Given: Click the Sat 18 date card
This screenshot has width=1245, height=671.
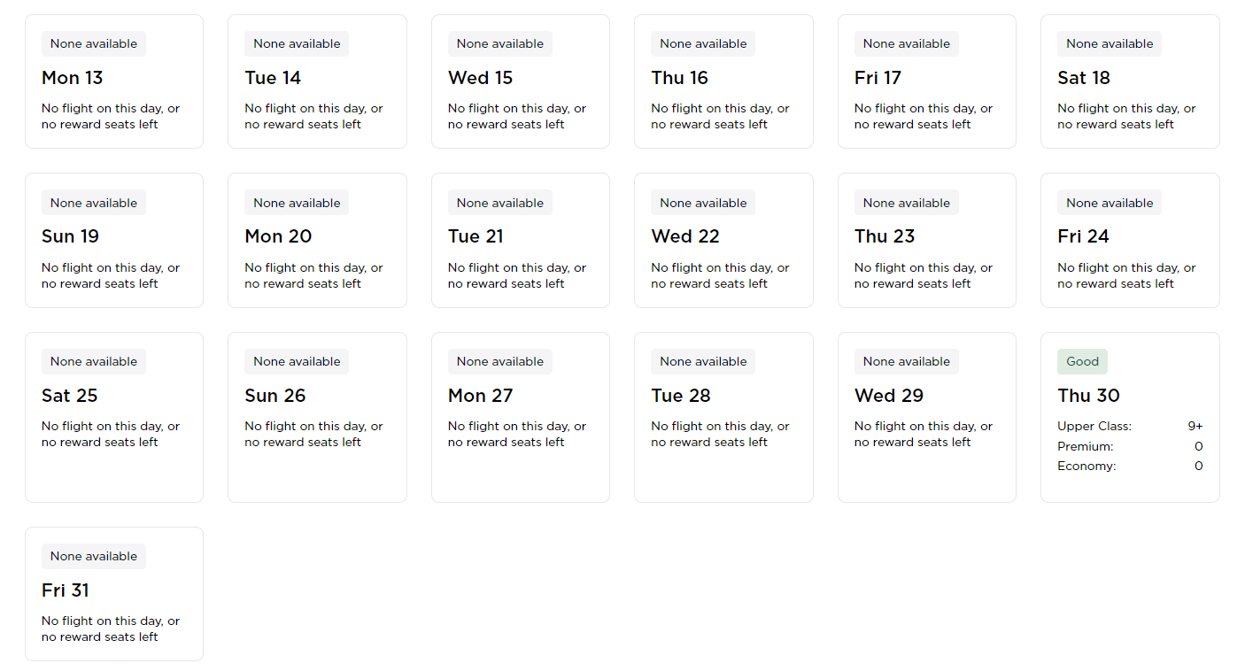Looking at the screenshot, I should point(1129,81).
